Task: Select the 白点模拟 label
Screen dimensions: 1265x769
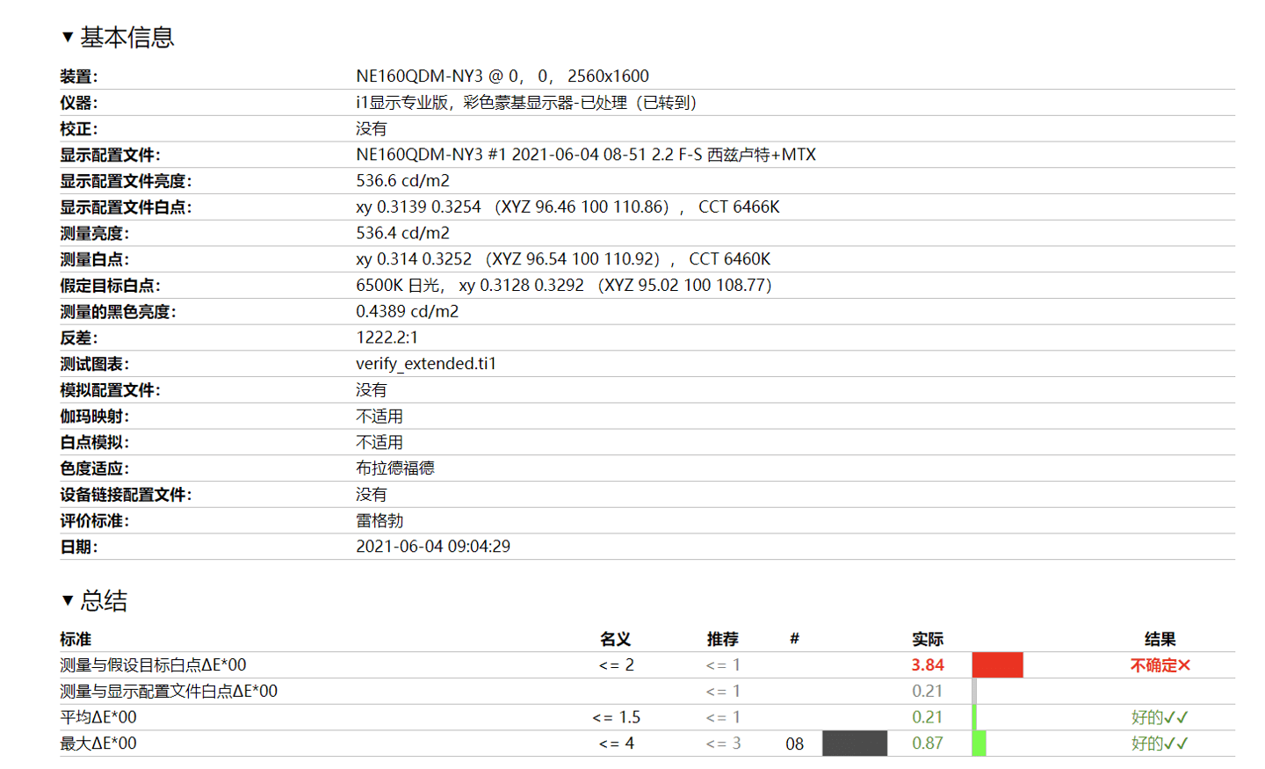Action: tap(95, 442)
